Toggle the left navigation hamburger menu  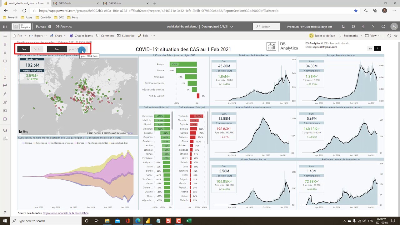5,36
